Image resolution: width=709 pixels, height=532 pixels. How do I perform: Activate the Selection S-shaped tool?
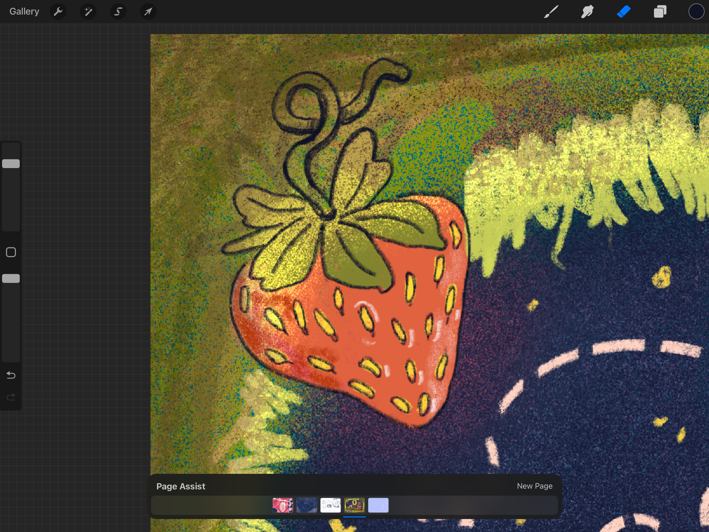pyautogui.click(x=118, y=12)
